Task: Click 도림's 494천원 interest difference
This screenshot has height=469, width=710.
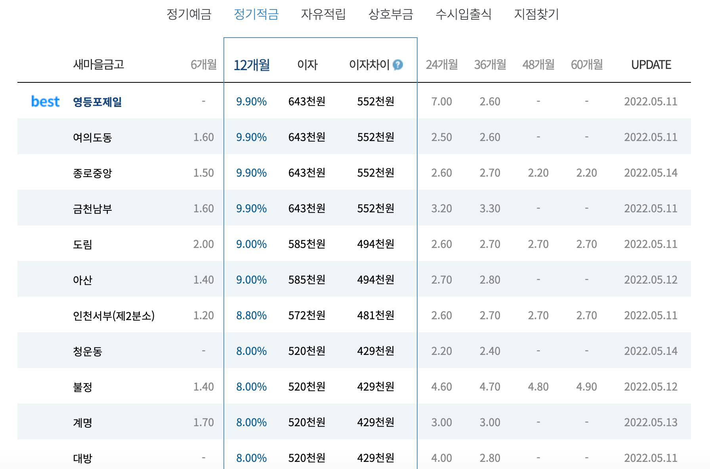Action: tap(376, 244)
